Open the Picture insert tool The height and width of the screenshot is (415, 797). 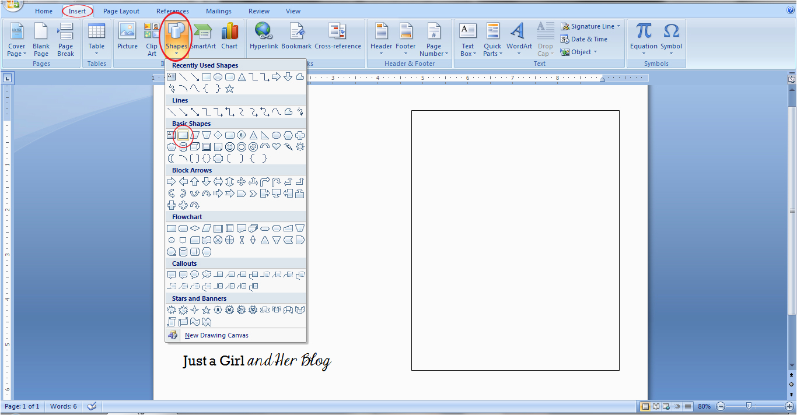point(127,36)
